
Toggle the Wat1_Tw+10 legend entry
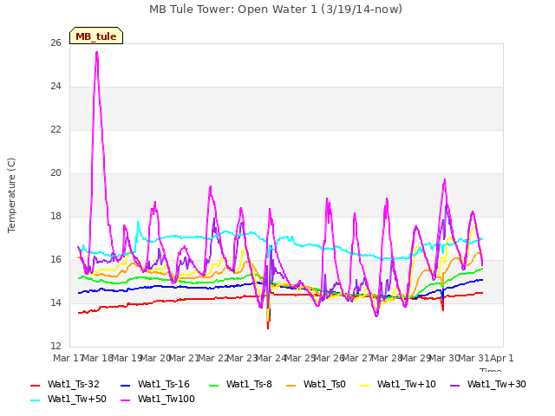pyautogui.click(x=398, y=384)
